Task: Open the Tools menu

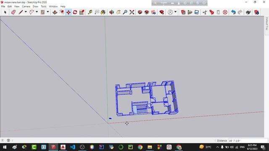Action: tap(44, 6)
